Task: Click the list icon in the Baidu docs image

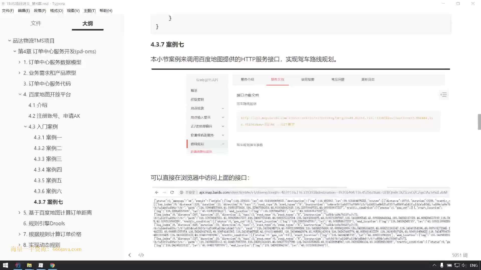Action: coord(444,94)
